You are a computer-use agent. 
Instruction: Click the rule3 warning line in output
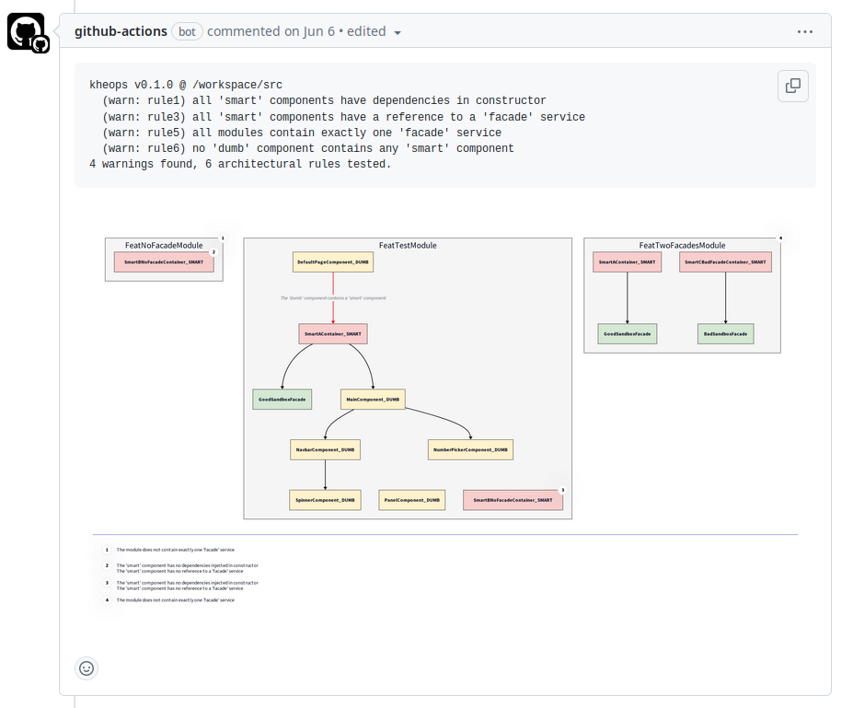[x=344, y=117]
